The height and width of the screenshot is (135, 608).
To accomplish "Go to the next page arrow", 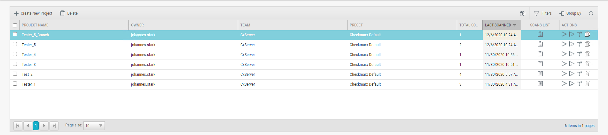I will coord(44,126).
